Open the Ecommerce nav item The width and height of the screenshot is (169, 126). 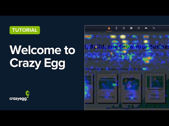(134, 37)
